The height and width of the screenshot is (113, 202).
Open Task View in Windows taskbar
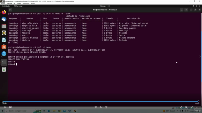pyautogui.click(x=44, y=111)
